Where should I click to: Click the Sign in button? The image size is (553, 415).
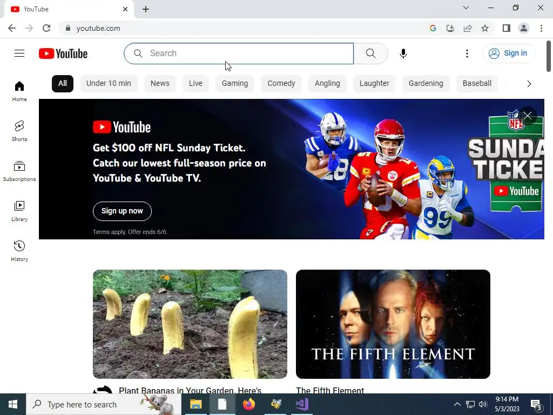[x=509, y=53]
